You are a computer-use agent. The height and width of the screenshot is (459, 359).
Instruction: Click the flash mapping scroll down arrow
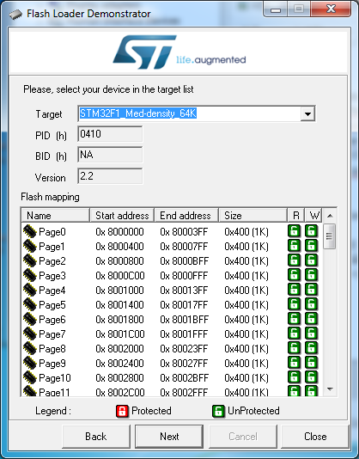(330, 389)
